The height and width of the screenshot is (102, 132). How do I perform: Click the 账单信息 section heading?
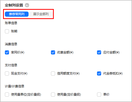click(11, 23)
